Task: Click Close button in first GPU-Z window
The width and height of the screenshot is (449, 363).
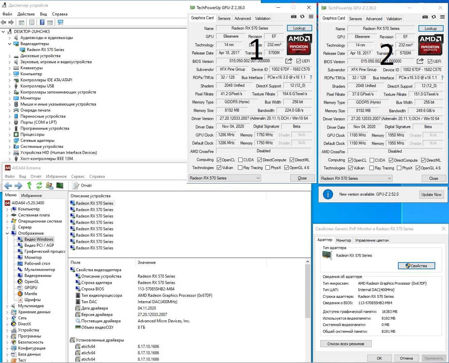Action: [302, 178]
